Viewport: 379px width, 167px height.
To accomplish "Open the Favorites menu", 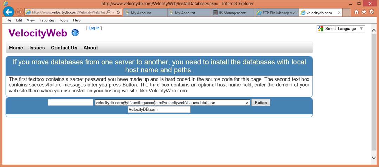I will [x=47, y=20].
